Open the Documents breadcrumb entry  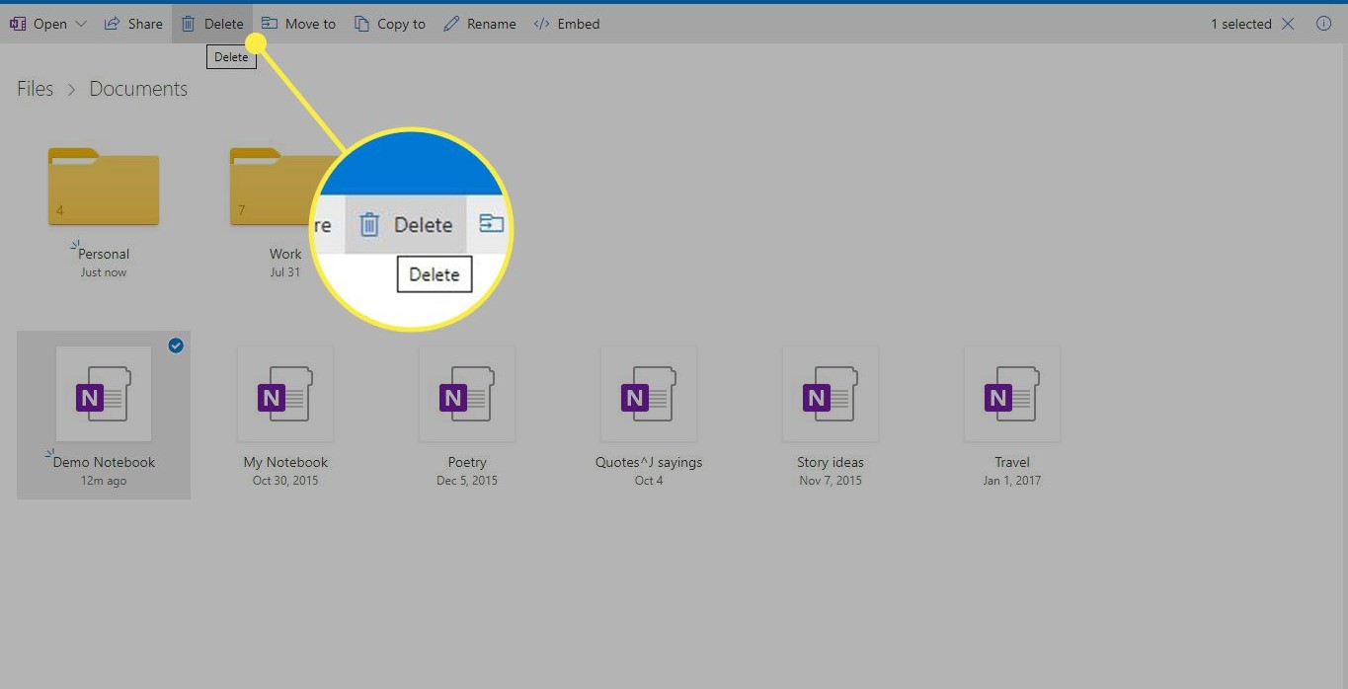(x=137, y=88)
